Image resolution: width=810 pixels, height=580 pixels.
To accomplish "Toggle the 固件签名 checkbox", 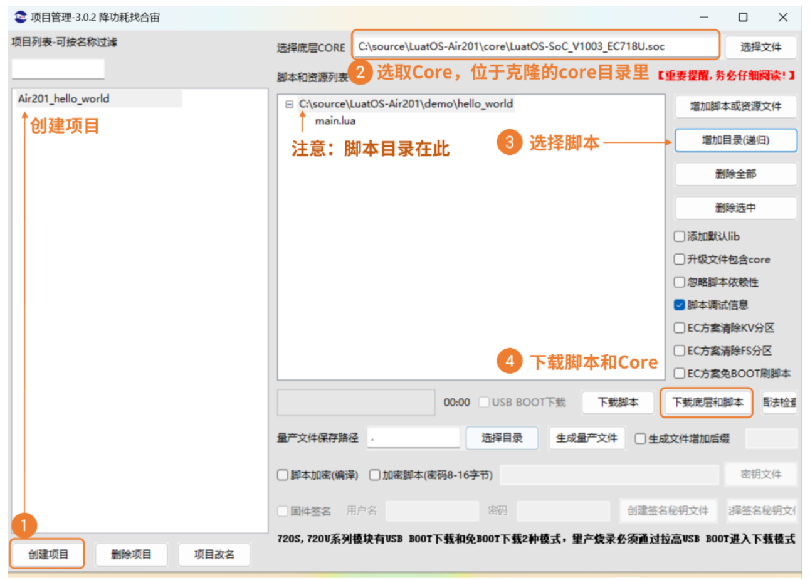I will click(x=283, y=512).
